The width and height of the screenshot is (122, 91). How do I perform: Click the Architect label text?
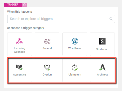point(102,74)
